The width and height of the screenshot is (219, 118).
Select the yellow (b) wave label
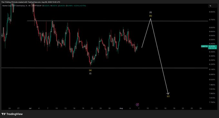tap(151, 16)
